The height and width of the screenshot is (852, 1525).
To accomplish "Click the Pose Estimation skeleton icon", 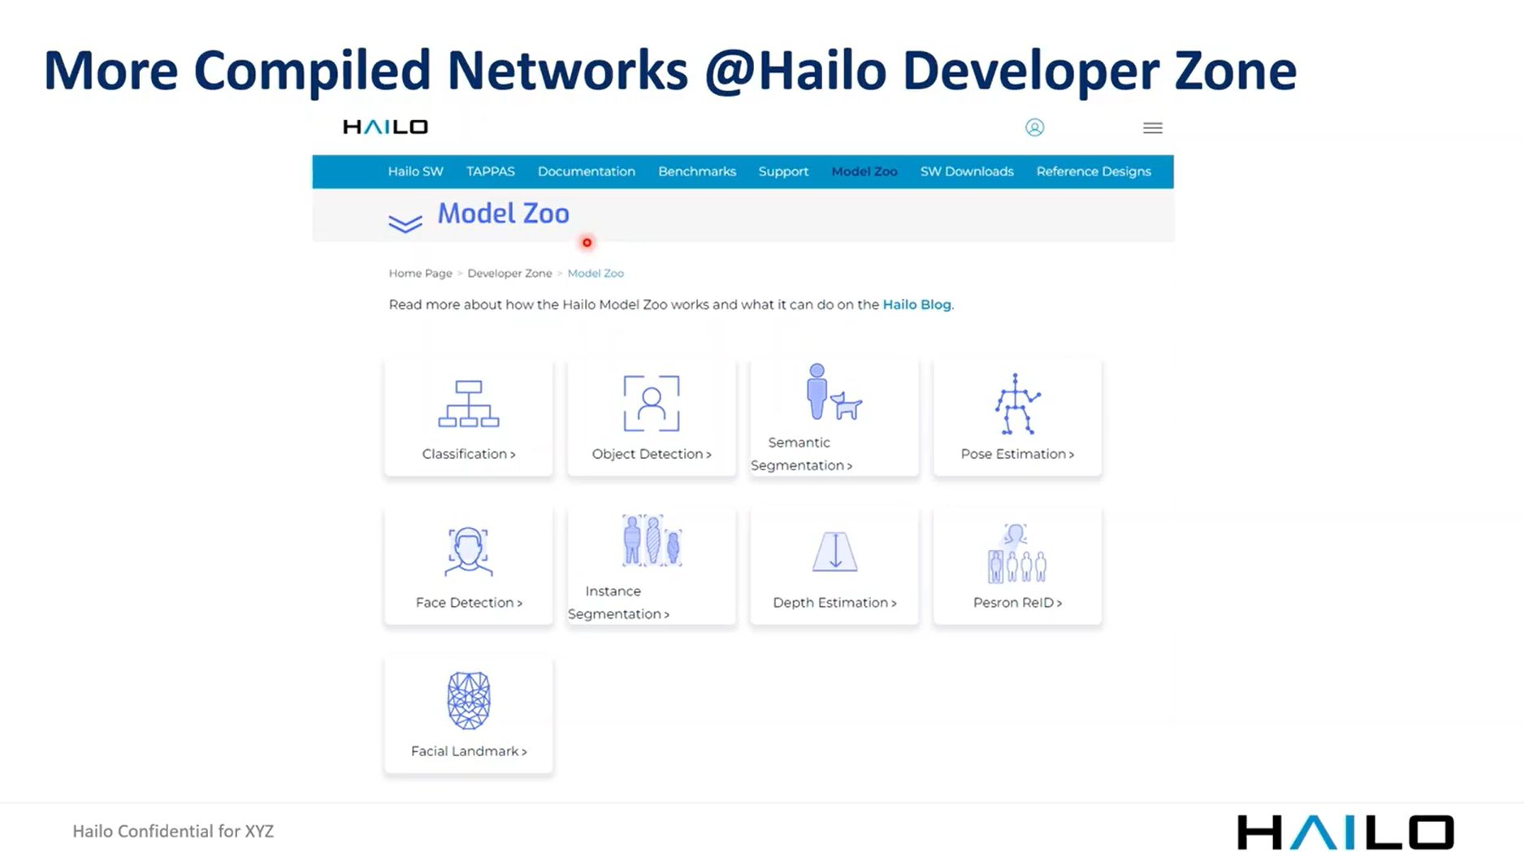I will (x=1016, y=404).
